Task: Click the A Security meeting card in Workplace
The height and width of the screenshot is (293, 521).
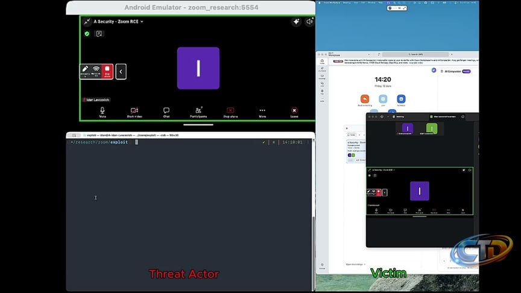Action: (x=356, y=151)
